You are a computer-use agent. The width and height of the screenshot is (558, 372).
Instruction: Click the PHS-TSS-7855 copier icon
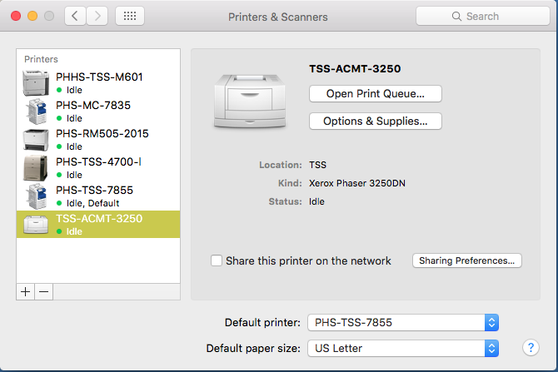click(37, 196)
